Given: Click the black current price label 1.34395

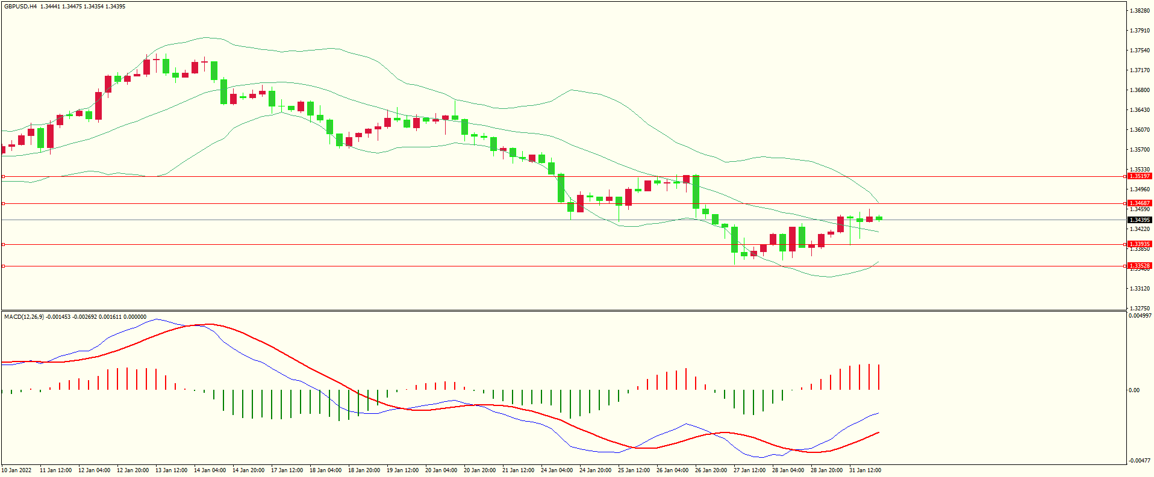Looking at the screenshot, I should point(1140,220).
